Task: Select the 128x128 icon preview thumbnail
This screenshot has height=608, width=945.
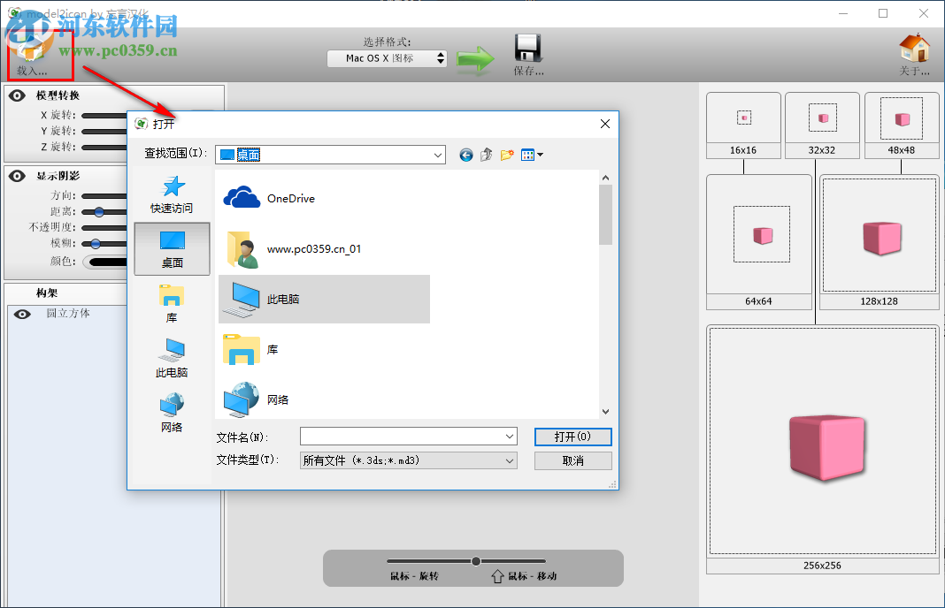Action: tap(878, 236)
